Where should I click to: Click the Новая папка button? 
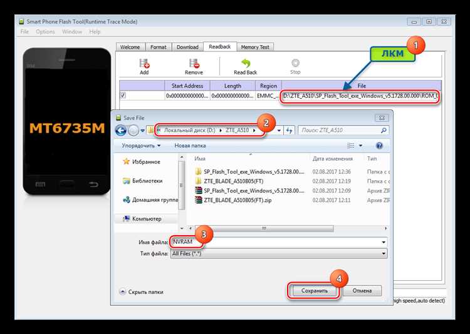click(x=190, y=146)
